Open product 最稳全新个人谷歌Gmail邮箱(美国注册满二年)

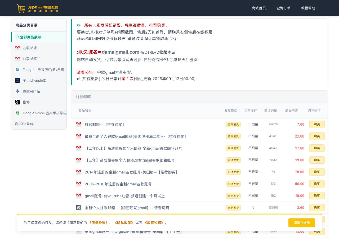point(136,136)
